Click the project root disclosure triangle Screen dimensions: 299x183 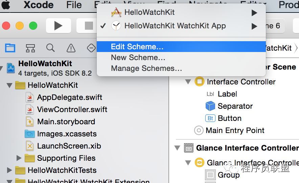click(1, 68)
